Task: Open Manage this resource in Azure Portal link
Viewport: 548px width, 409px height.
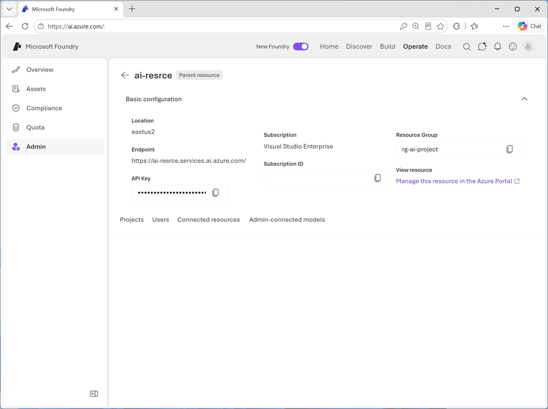Action: tap(458, 181)
